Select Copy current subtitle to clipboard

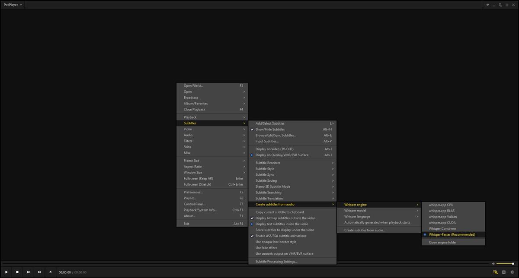click(x=279, y=212)
